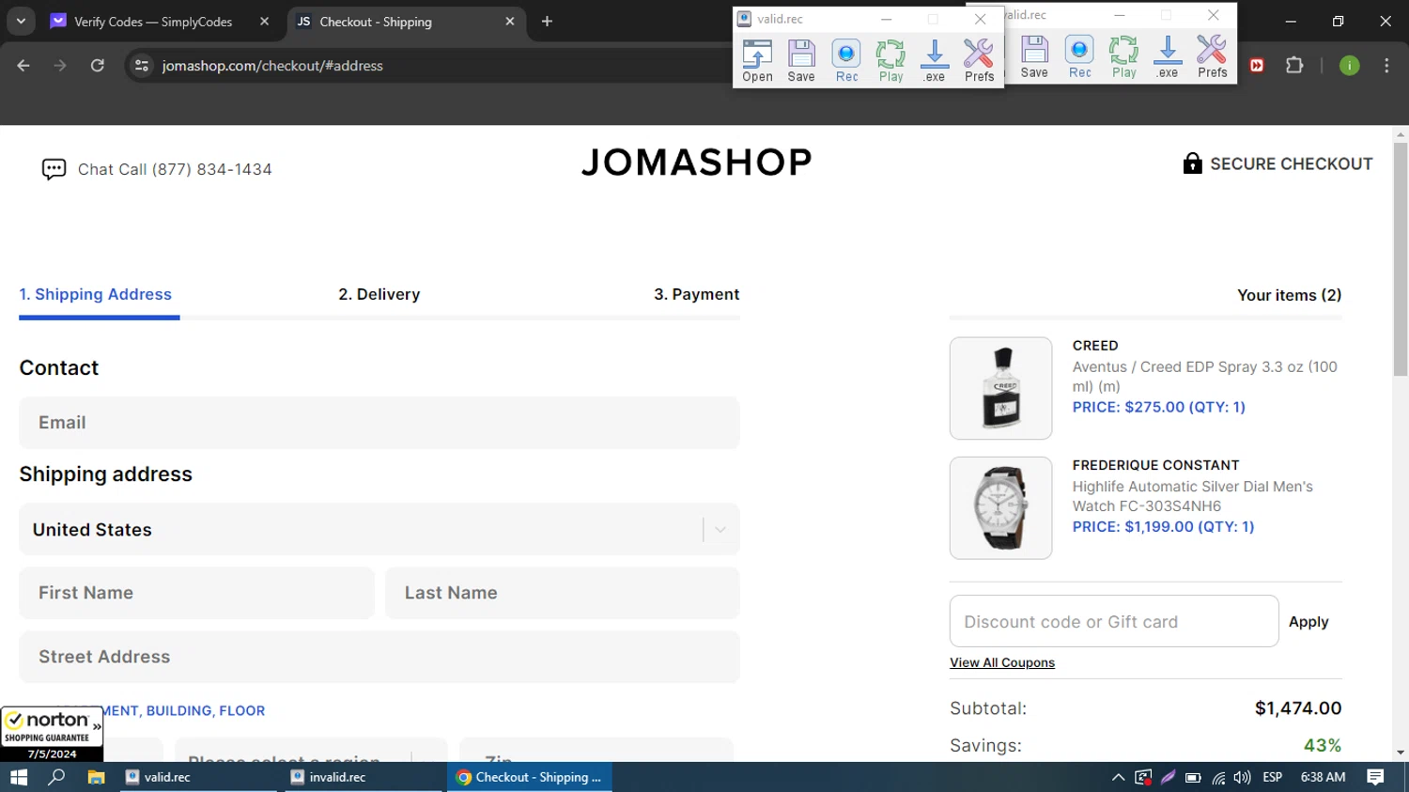Expand the United States country dropdown
Image resolution: width=1409 pixels, height=792 pixels.
(x=720, y=530)
